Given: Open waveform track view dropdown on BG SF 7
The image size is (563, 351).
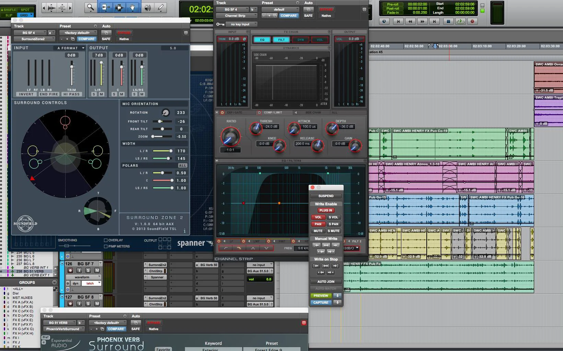Looking at the screenshot, I should pos(83,277).
